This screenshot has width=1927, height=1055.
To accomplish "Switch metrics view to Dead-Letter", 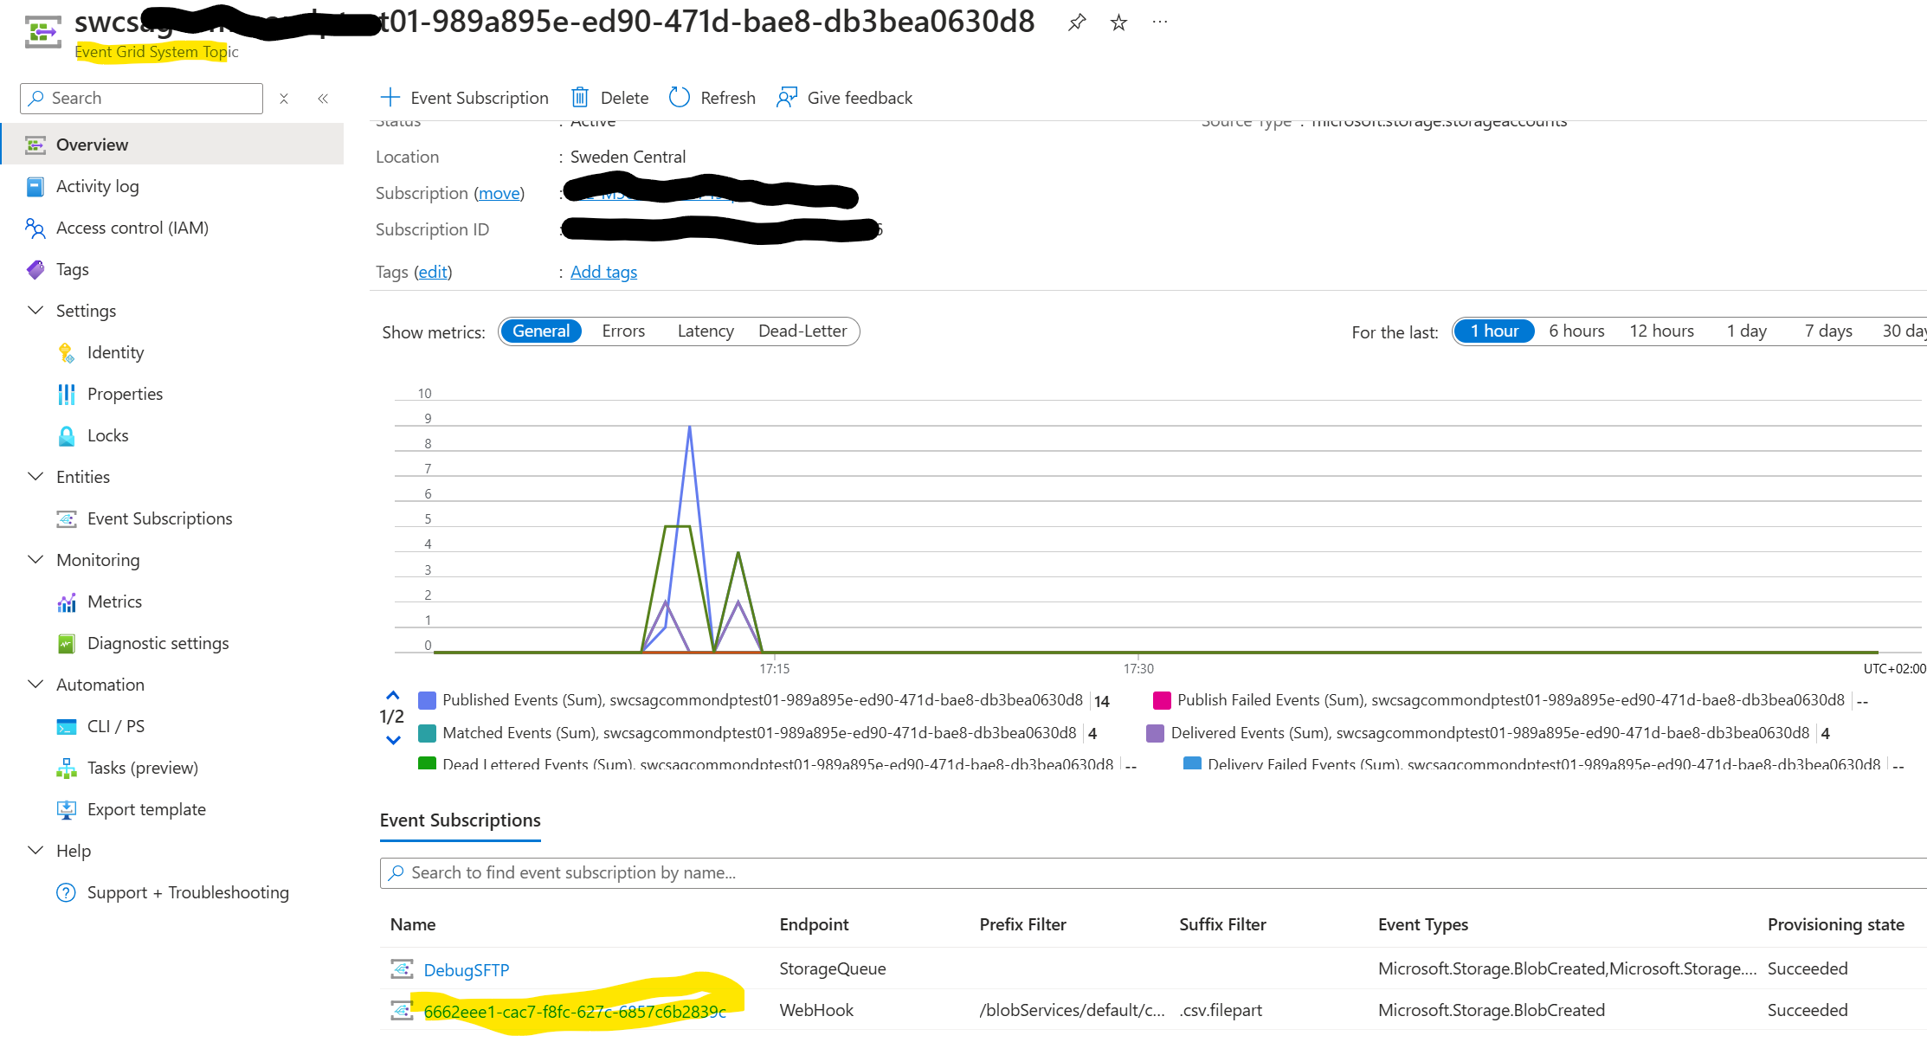I will pyautogui.click(x=802, y=331).
